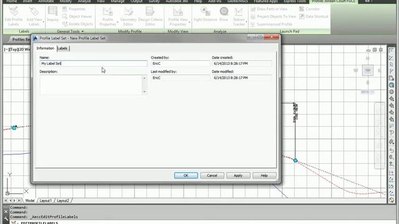Expand the Station Tracker dropdown arrow
This screenshot has width=399, height=224.
point(246,22)
